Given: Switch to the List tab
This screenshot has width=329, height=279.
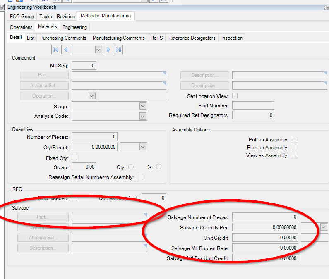Looking at the screenshot, I should [x=31, y=38].
